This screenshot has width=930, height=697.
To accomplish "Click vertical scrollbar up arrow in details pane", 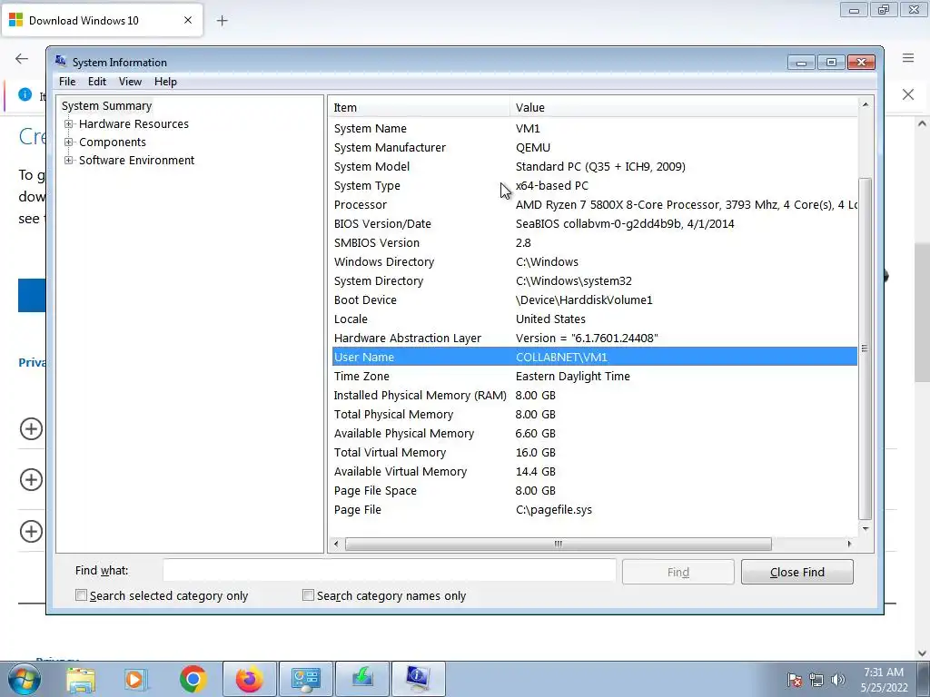I will (866, 105).
